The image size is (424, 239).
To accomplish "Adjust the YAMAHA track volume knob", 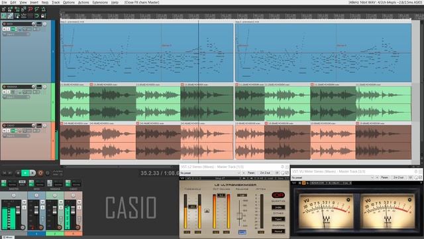I will 33,87.
